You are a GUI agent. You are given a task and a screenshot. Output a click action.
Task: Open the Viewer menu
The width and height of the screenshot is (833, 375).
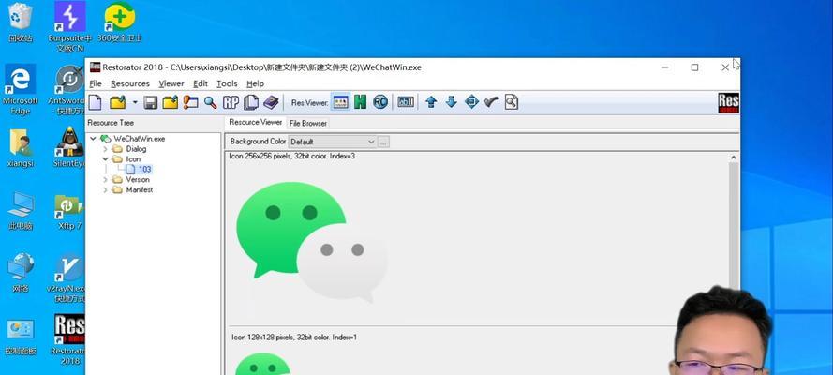point(171,84)
